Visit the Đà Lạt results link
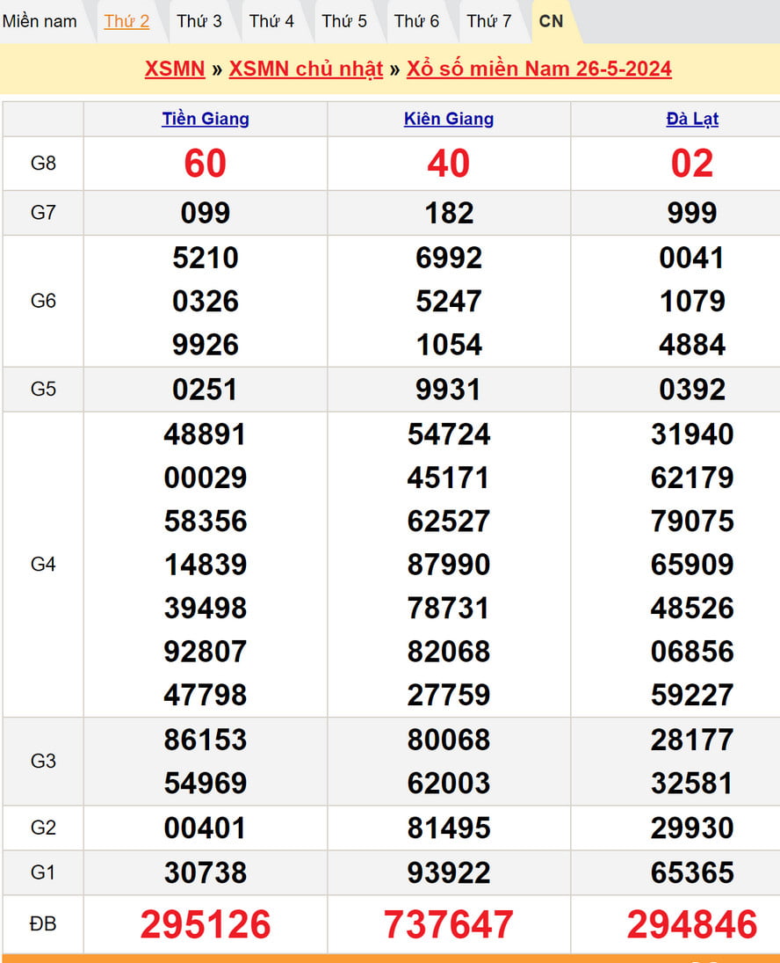Screen dimensions: 780x963 point(692,119)
